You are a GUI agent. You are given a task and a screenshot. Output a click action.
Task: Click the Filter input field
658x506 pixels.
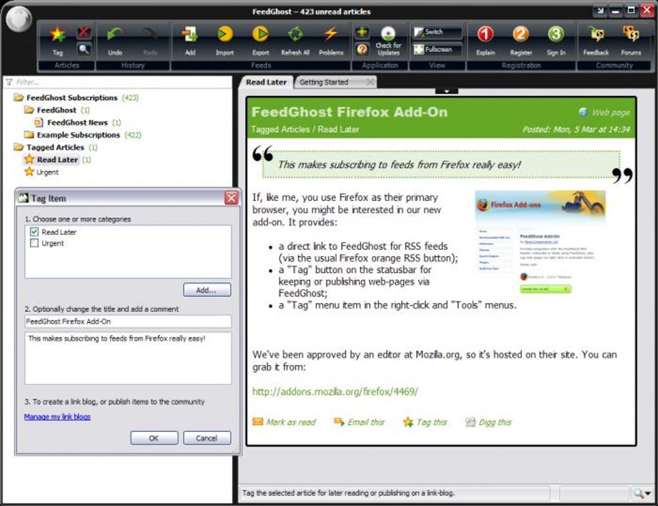pyautogui.click(x=117, y=82)
